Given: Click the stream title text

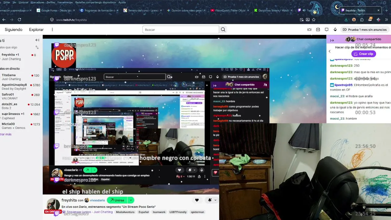Looking at the screenshot, I should click(x=108, y=207).
